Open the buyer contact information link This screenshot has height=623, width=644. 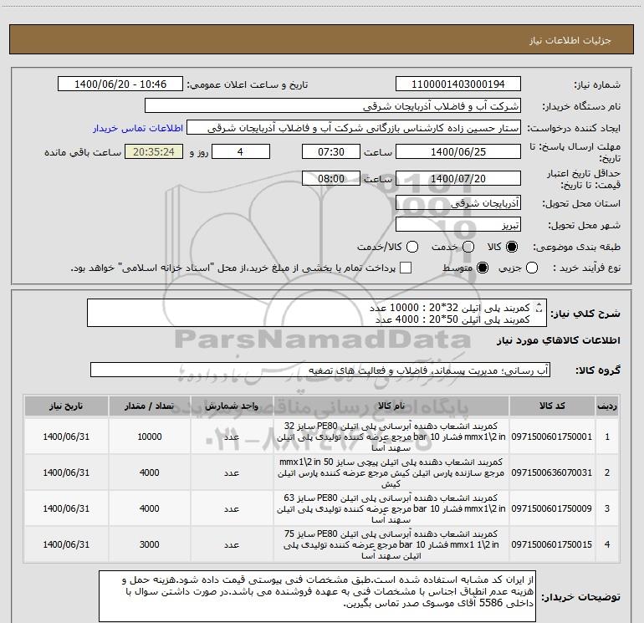(138, 128)
